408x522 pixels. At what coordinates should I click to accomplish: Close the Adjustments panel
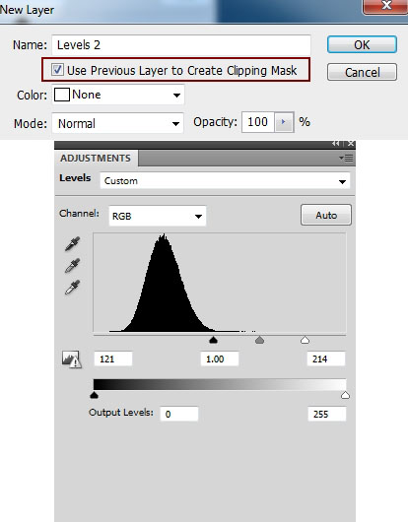pos(351,144)
